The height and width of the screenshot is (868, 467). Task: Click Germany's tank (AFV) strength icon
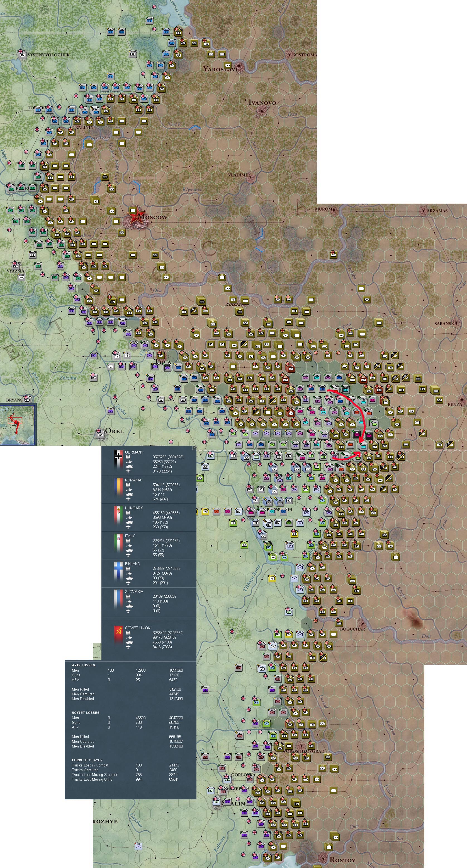pos(129,467)
